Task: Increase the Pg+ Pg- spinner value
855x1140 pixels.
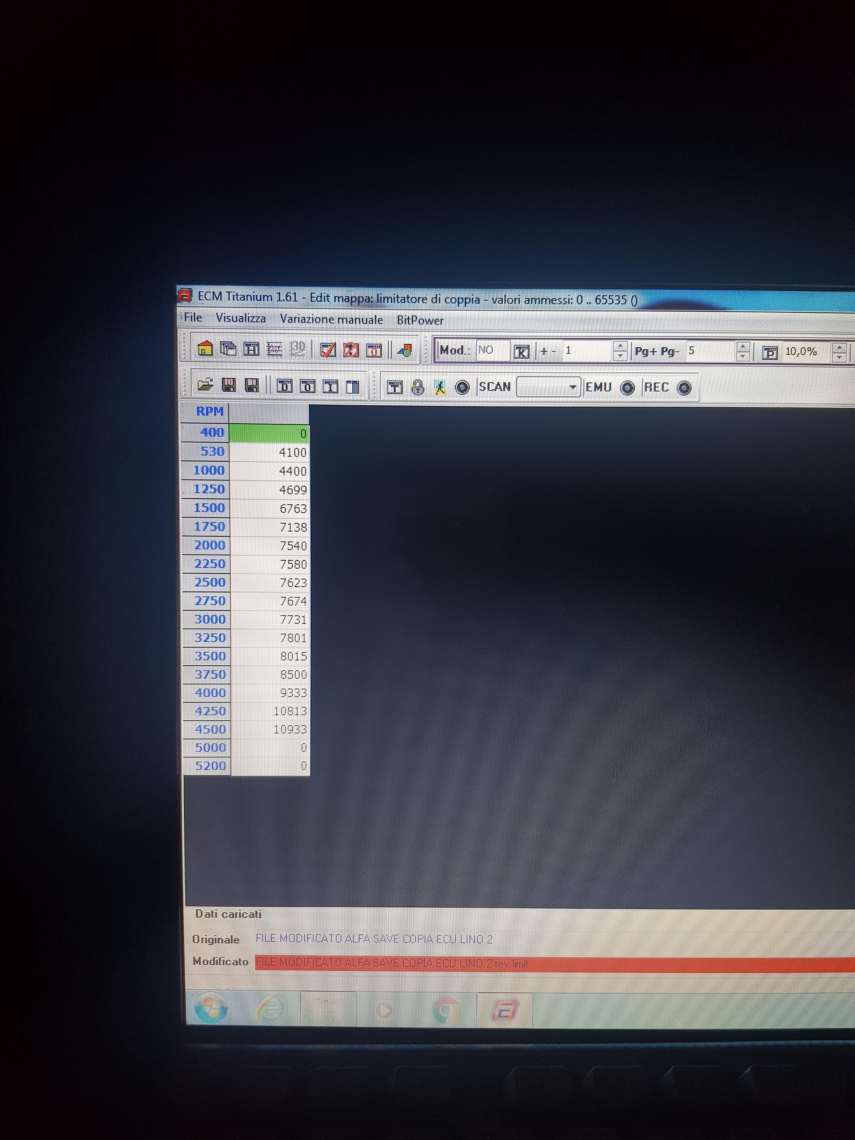Action: [743, 347]
